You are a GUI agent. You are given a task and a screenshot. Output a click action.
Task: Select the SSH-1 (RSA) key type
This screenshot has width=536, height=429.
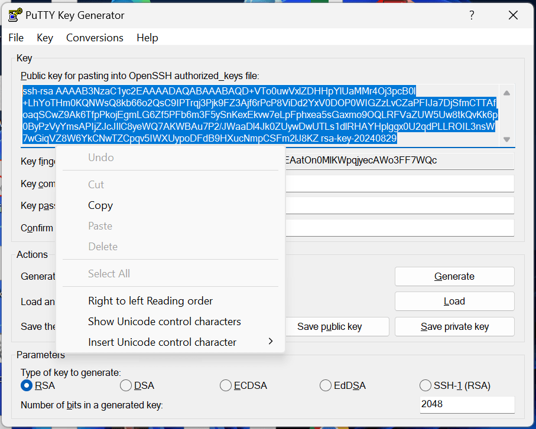(455, 385)
